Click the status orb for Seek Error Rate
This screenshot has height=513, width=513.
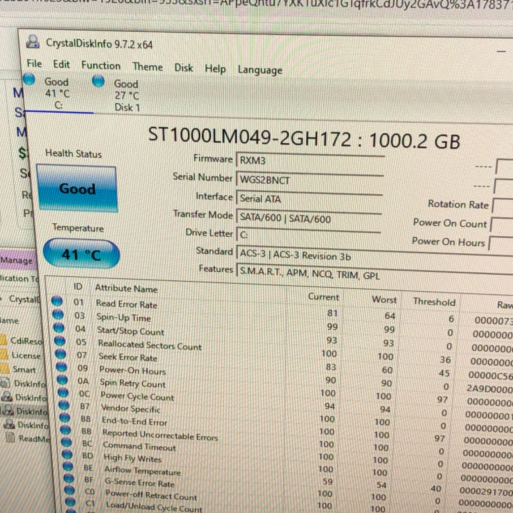[61, 354]
